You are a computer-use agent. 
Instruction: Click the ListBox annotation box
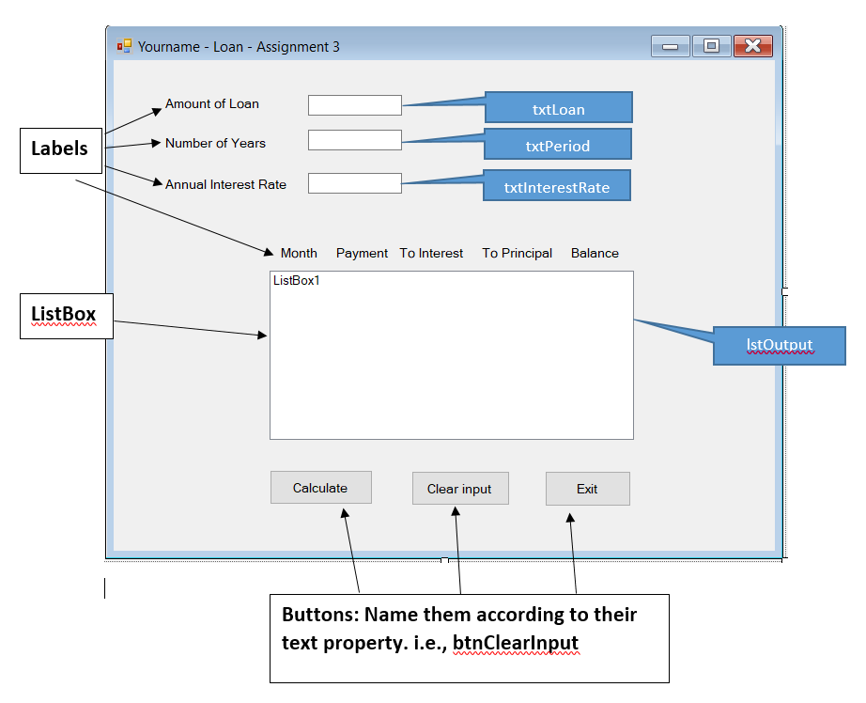point(66,316)
